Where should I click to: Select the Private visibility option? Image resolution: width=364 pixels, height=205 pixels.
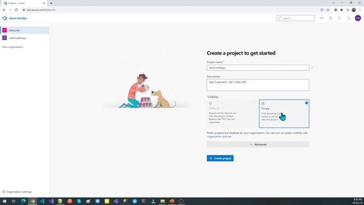coord(284,114)
